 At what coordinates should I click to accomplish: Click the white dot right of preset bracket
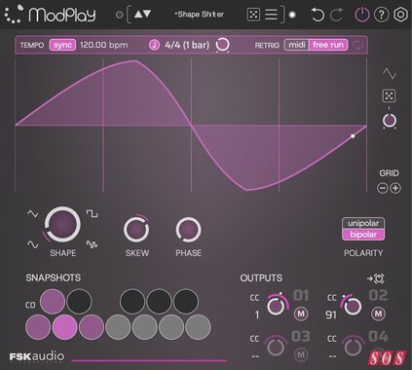click(292, 15)
